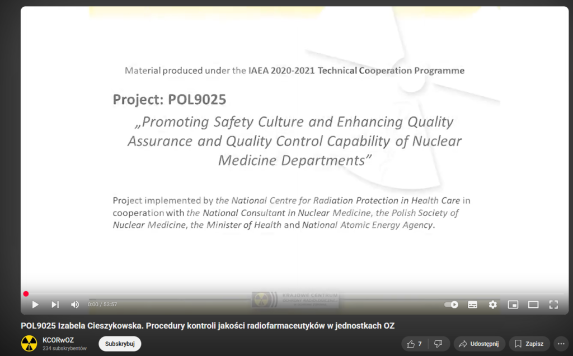Save video using Zapisz button
Viewport: 573px width, 356px height.
(x=529, y=344)
